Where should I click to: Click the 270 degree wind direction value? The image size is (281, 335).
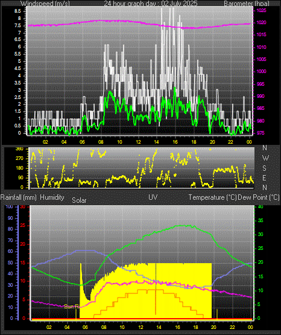pyautogui.click(x=19, y=159)
